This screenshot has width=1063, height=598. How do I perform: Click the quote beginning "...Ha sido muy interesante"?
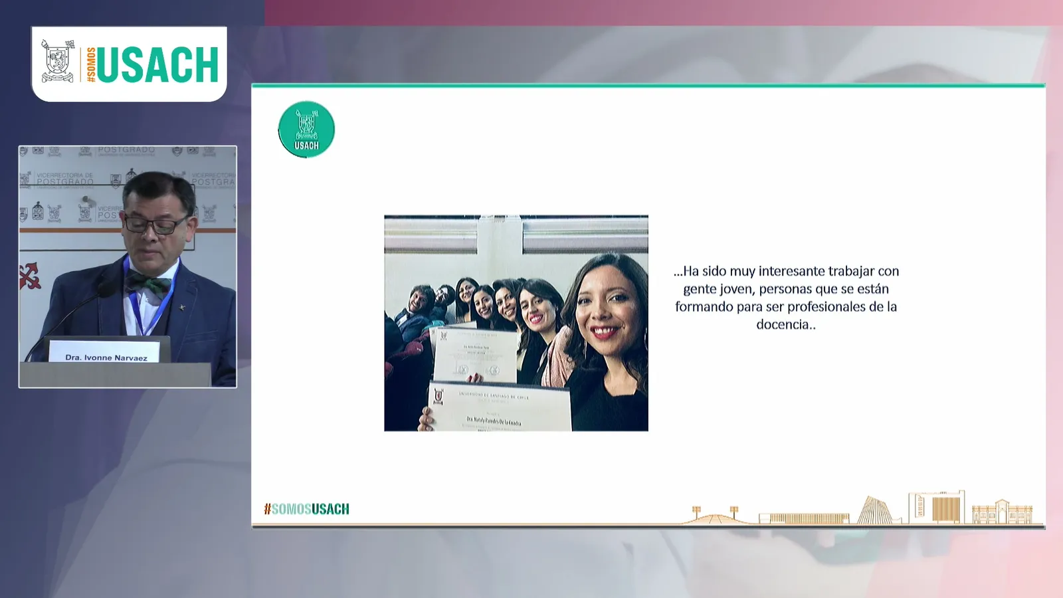pos(787,298)
